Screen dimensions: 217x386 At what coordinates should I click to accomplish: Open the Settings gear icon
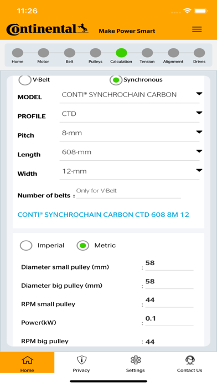click(x=136, y=360)
